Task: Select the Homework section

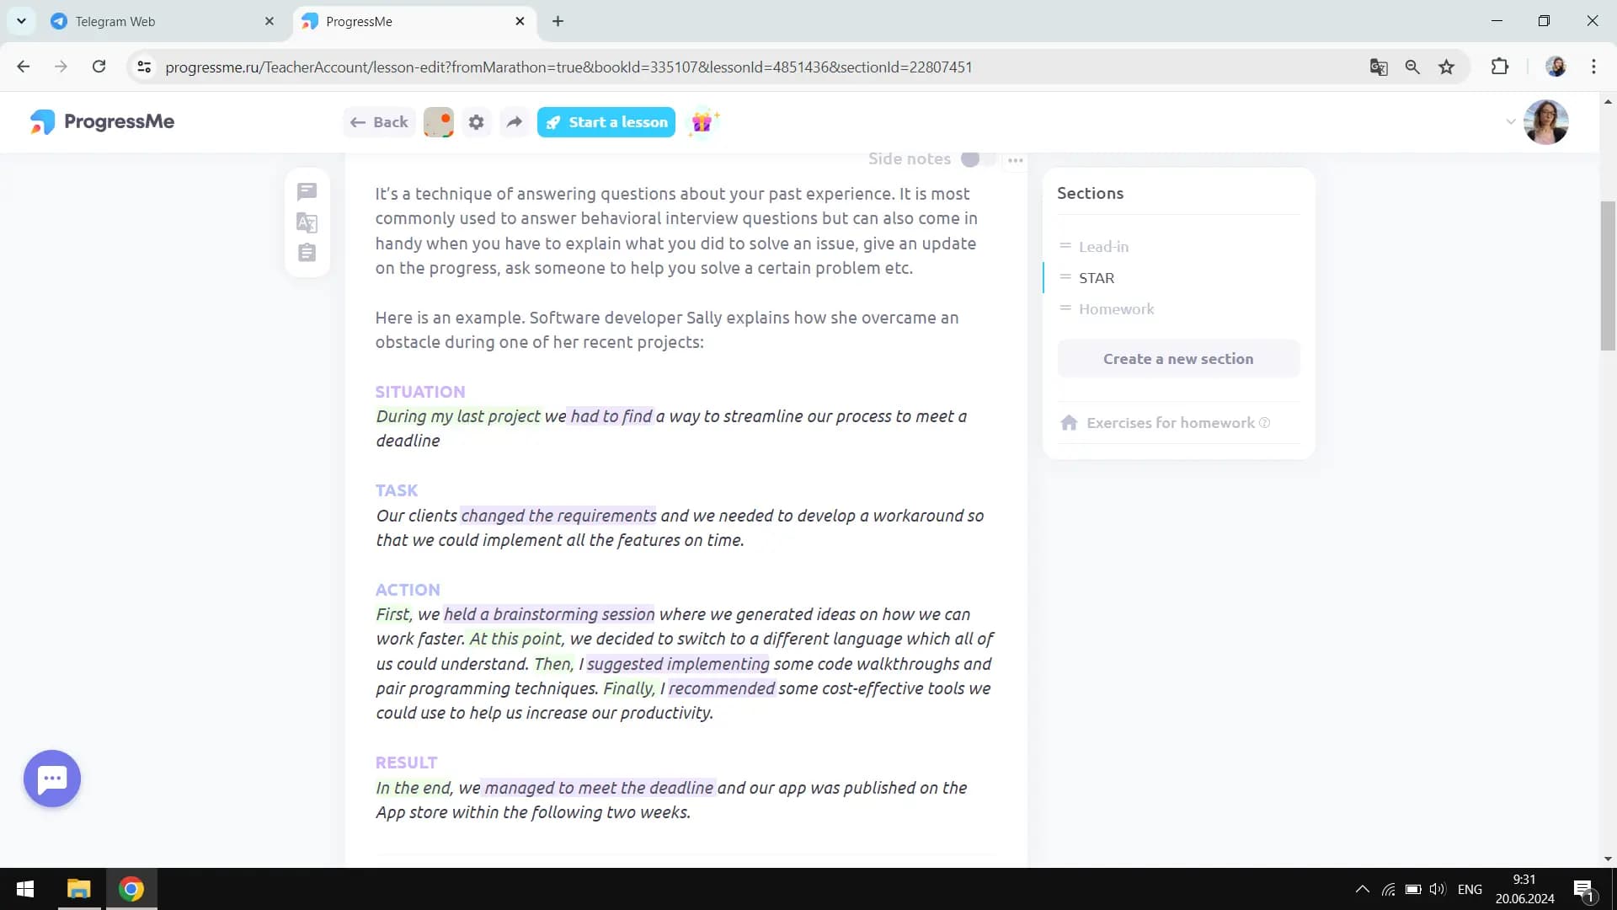Action: click(1116, 309)
